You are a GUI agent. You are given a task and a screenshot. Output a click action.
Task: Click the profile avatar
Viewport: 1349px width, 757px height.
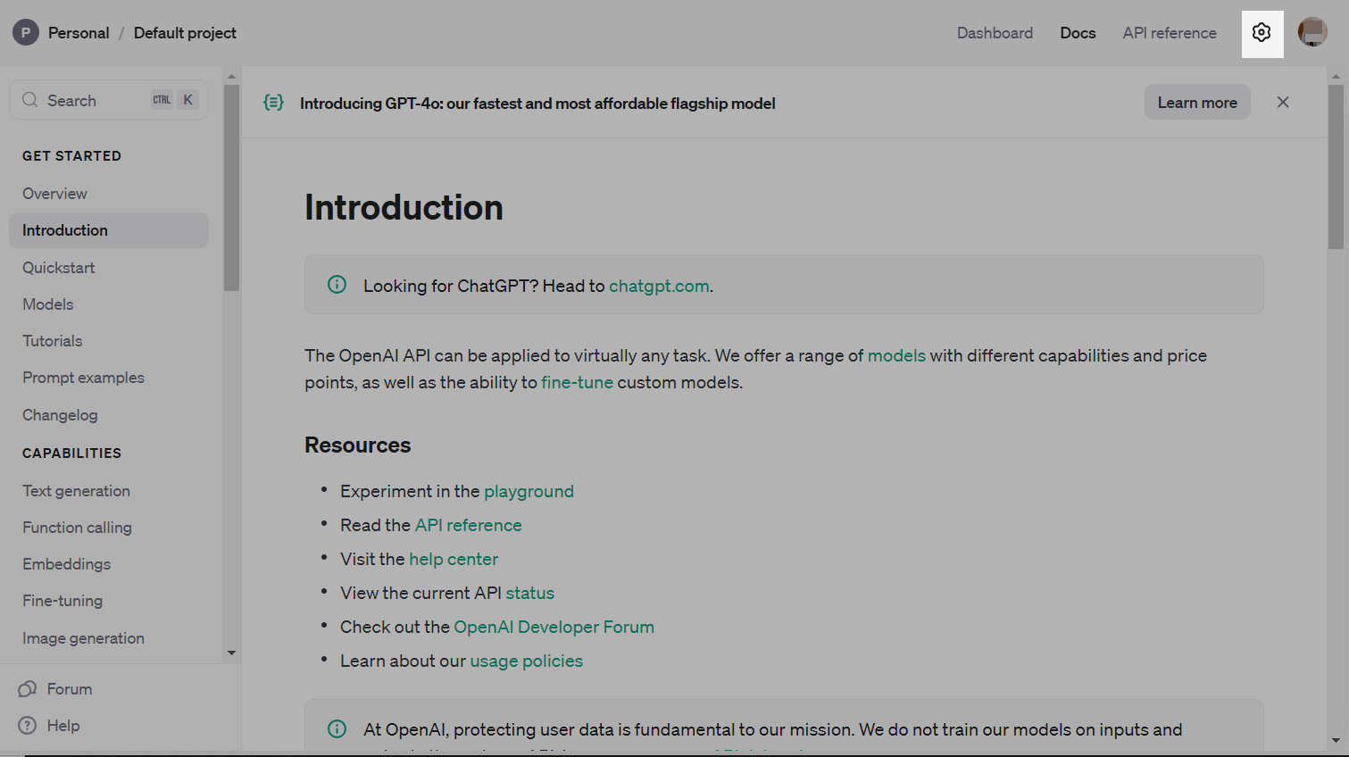point(1312,32)
